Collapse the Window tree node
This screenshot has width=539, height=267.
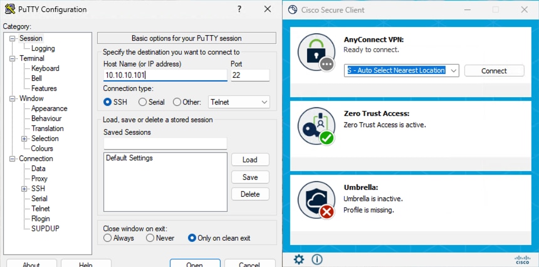(x=13, y=98)
